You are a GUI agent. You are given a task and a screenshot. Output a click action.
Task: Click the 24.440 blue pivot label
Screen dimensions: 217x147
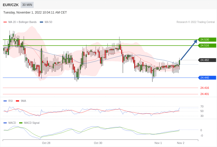click(207, 78)
